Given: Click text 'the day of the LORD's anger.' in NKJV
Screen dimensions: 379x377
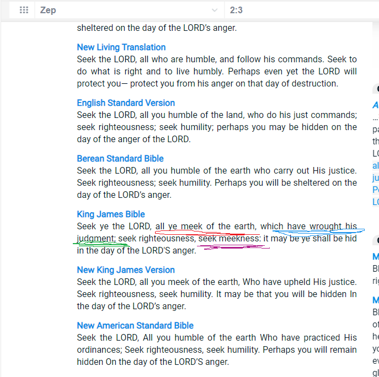Looking at the screenshot, I should point(131,306).
